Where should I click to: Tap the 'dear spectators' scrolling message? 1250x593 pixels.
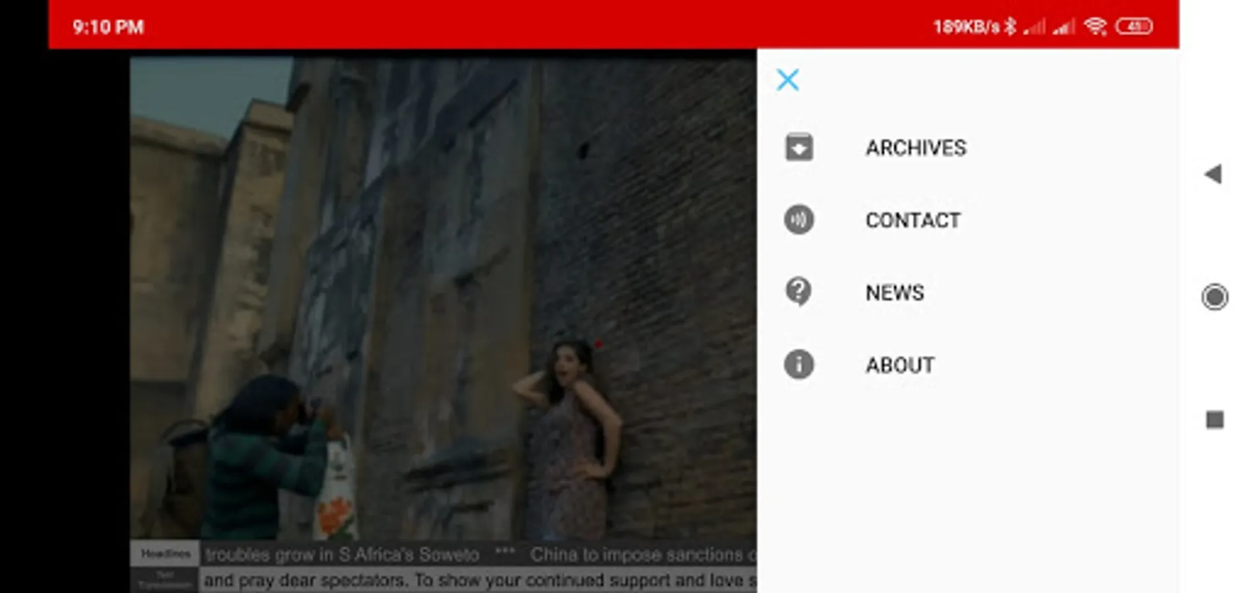[x=479, y=580]
